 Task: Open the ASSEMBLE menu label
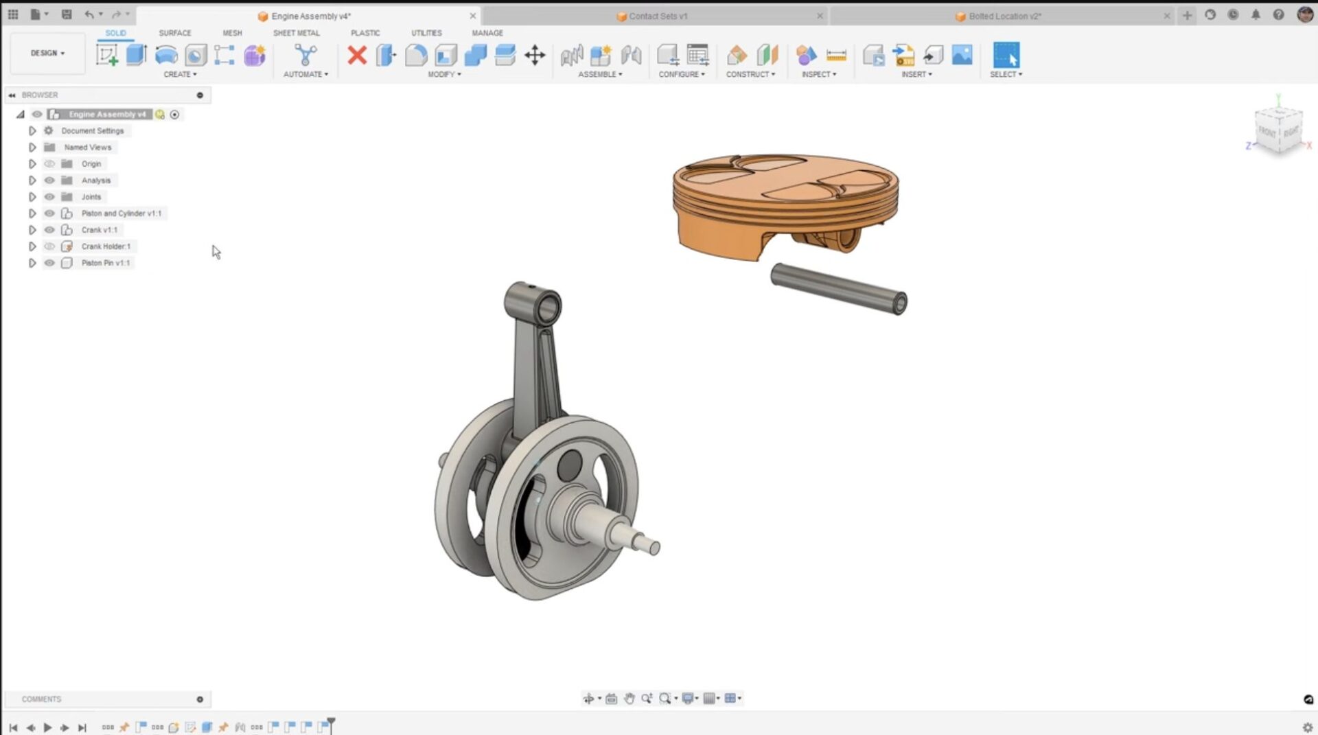coord(600,74)
